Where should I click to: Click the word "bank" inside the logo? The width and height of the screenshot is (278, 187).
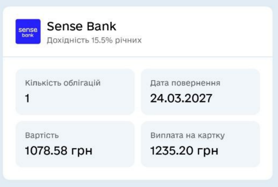28,35
